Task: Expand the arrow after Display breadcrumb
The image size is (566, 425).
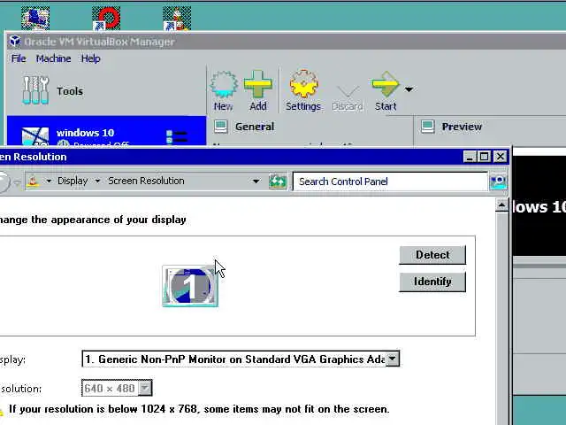Action: [x=97, y=181]
